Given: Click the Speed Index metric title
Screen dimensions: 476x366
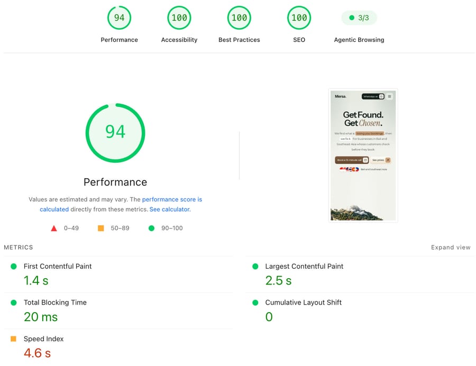Looking at the screenshot, I should tap(44, 338).
